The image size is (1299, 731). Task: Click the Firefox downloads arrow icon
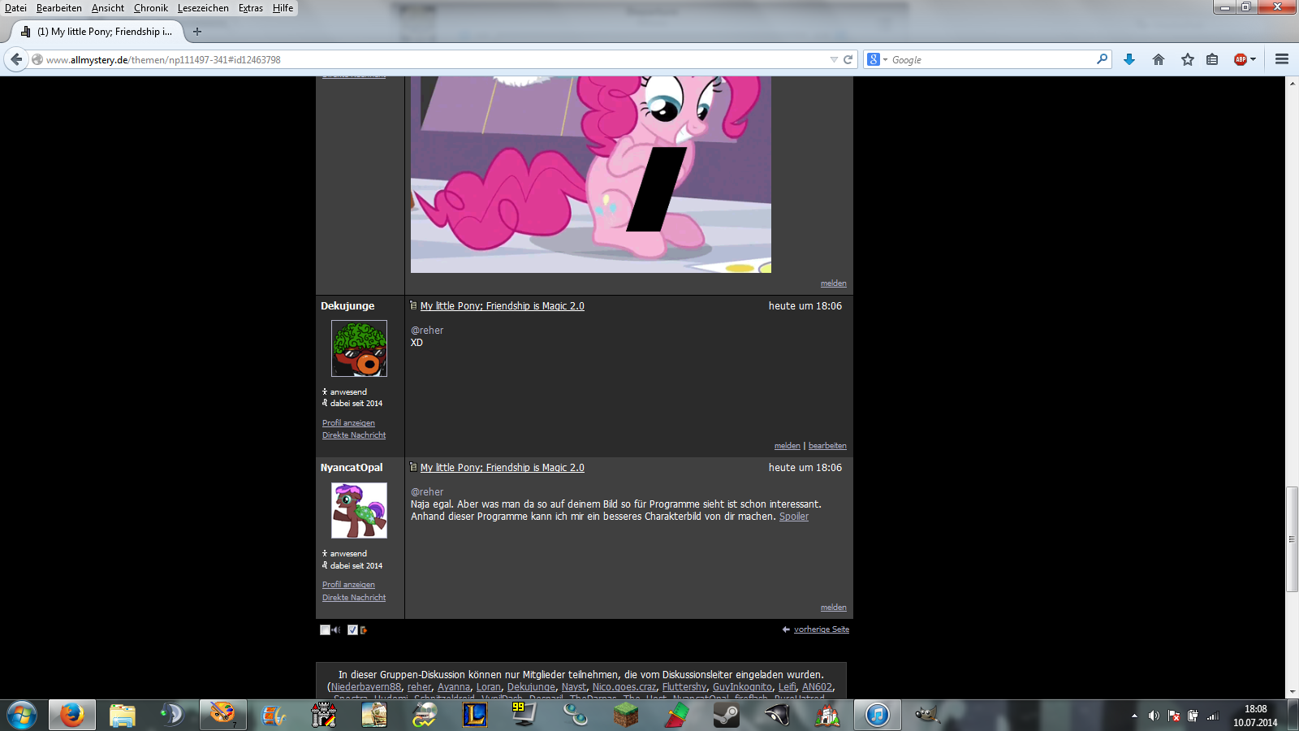coord(1129,59)
